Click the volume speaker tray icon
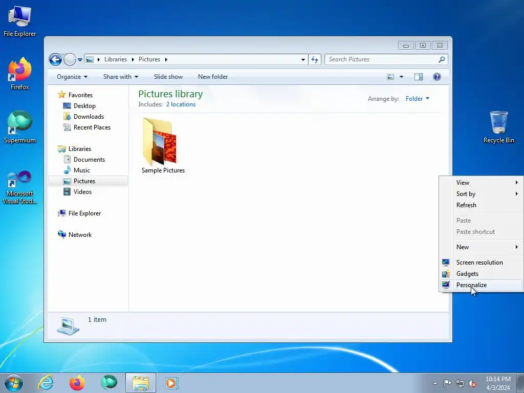This screenshot has height=393, width=524. click(472, 384)
